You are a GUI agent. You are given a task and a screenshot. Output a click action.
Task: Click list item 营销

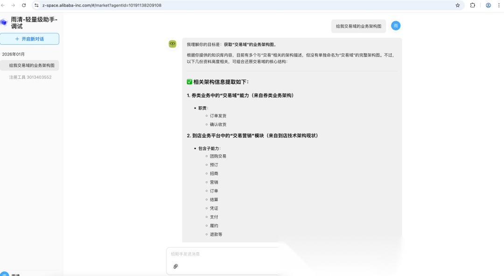214,182
